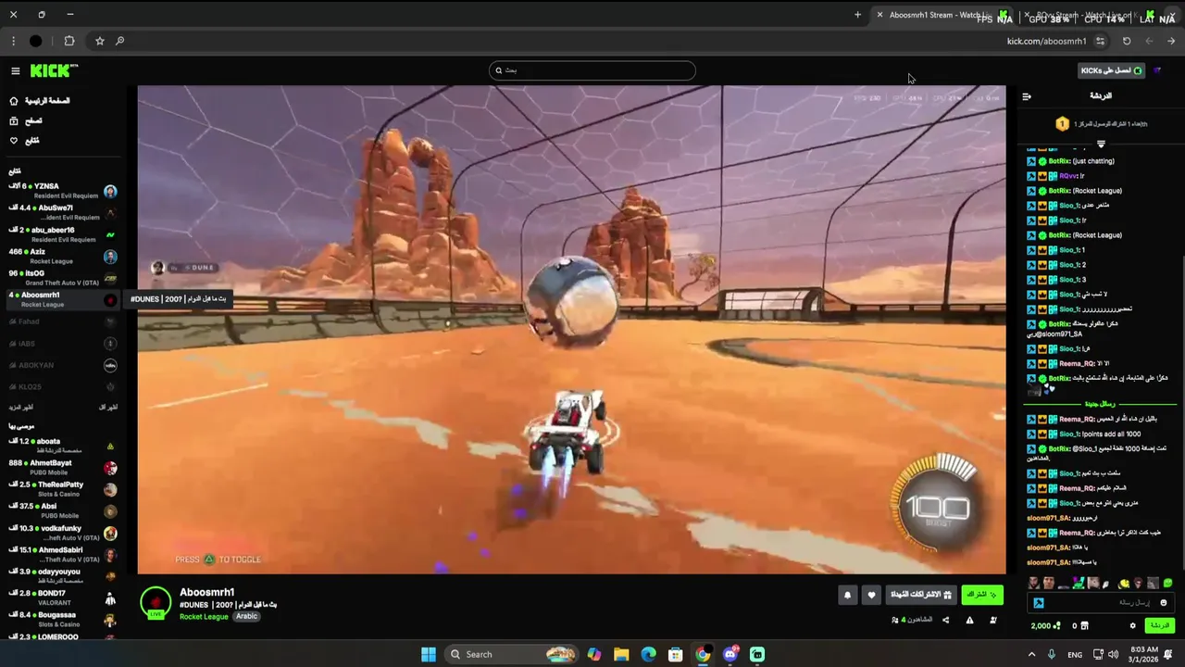Click the chat panel title header
This screenshot has height=667, width=1185.
point(1101,96)
